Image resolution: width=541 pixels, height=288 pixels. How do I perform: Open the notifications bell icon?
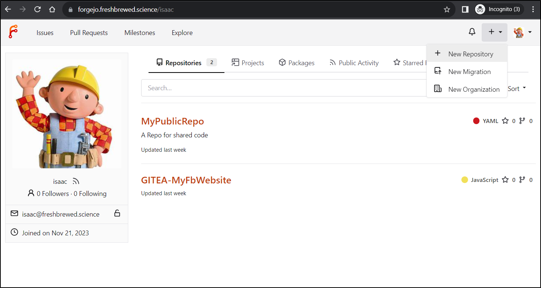[472, 32]
